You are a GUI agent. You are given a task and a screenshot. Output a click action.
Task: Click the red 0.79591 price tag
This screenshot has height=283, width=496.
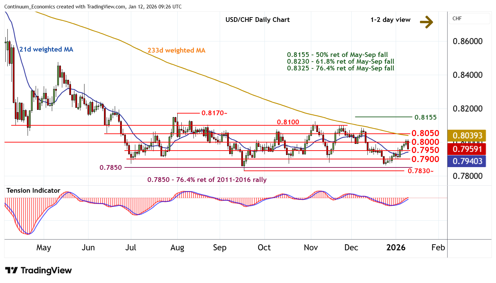click(467, 149)
